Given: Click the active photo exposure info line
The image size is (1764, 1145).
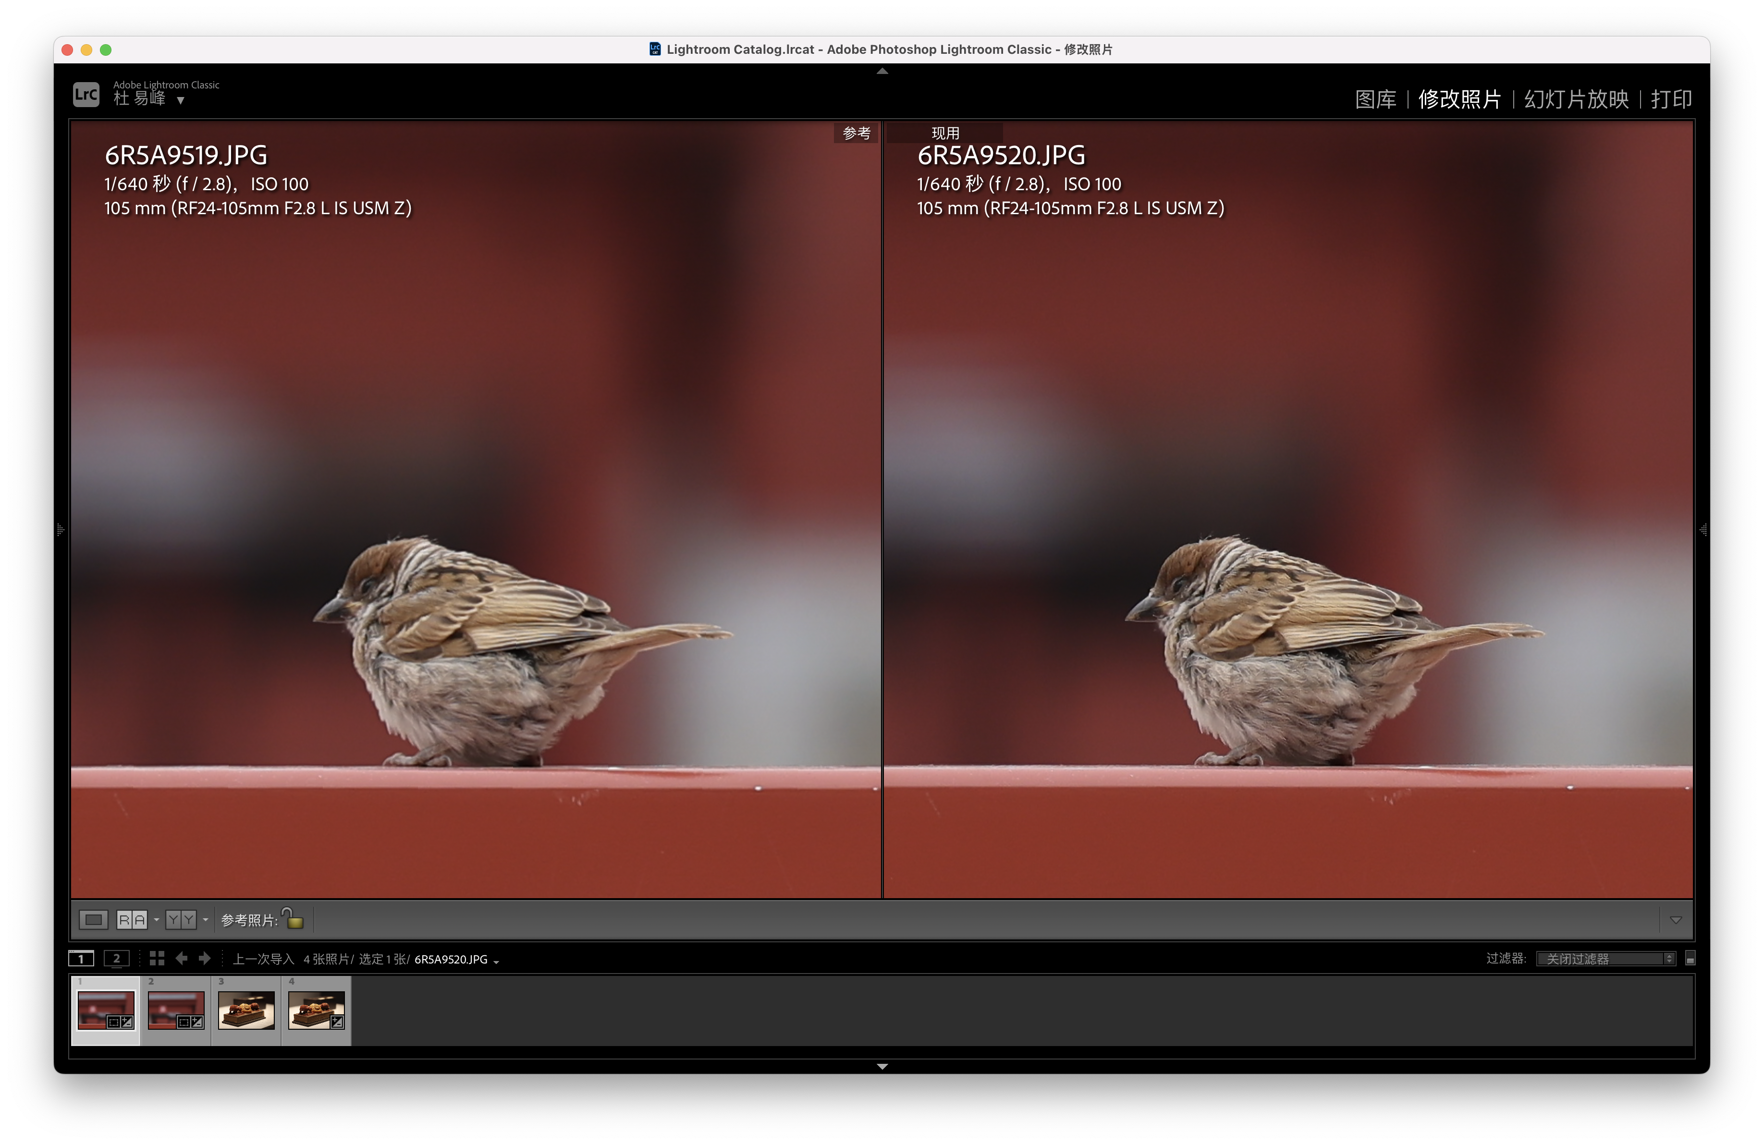Looking at the screenshot, I should 1019,184.
